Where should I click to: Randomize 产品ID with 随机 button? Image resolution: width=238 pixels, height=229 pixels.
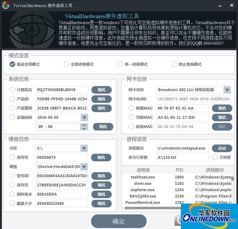(102, 99)
